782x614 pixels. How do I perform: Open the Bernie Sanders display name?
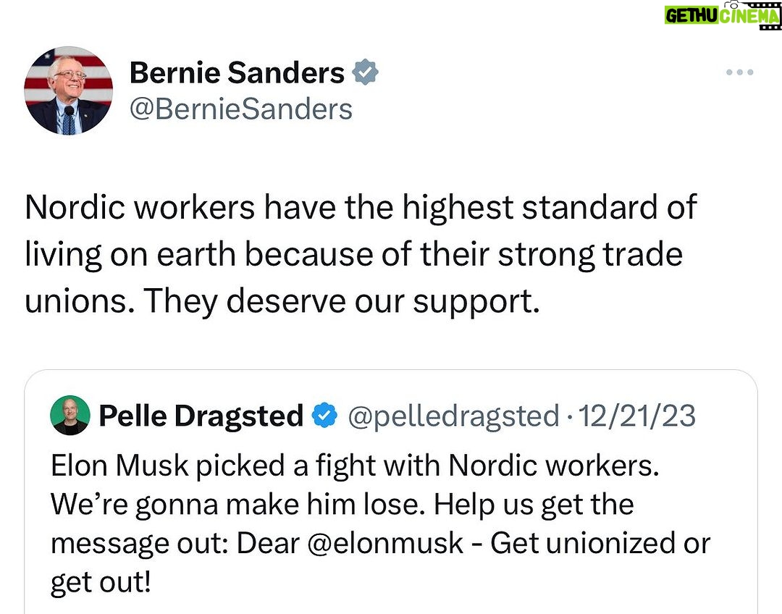pyautogui.click(x=237, y=73)
